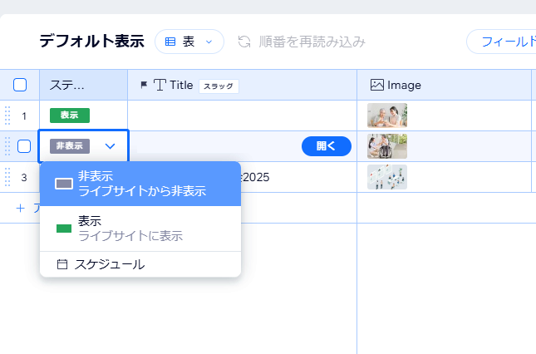The image size is (536, 354).
Task: Click the Title column header
Action: coord(242,85)
